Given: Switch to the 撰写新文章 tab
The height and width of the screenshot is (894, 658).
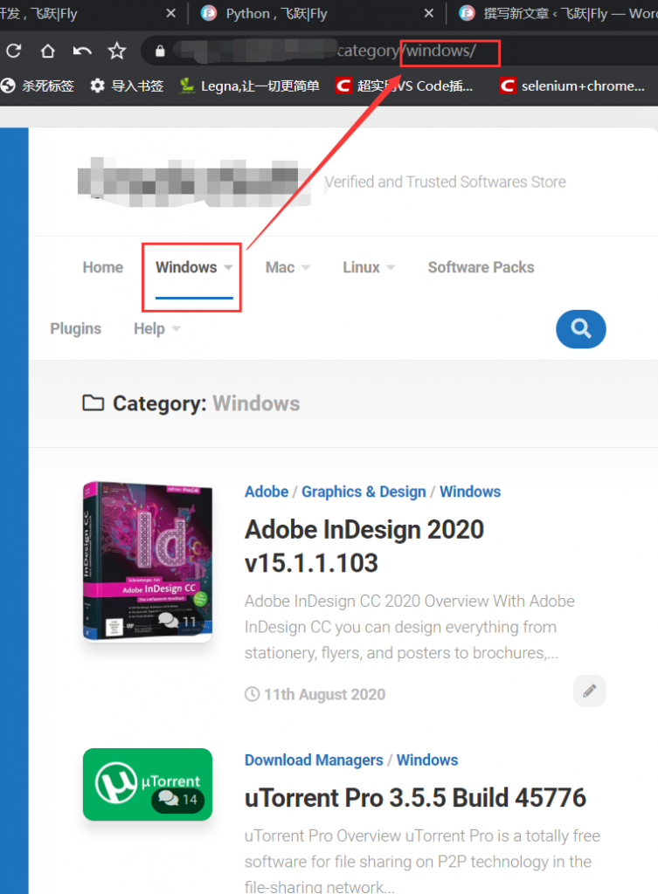Looking at the screenshot, I should (x=559, y=13).
